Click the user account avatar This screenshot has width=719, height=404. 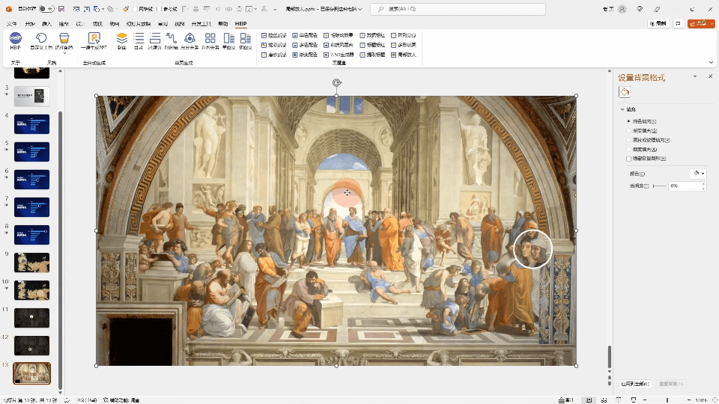pyautogui.click(x=622, y=9)
